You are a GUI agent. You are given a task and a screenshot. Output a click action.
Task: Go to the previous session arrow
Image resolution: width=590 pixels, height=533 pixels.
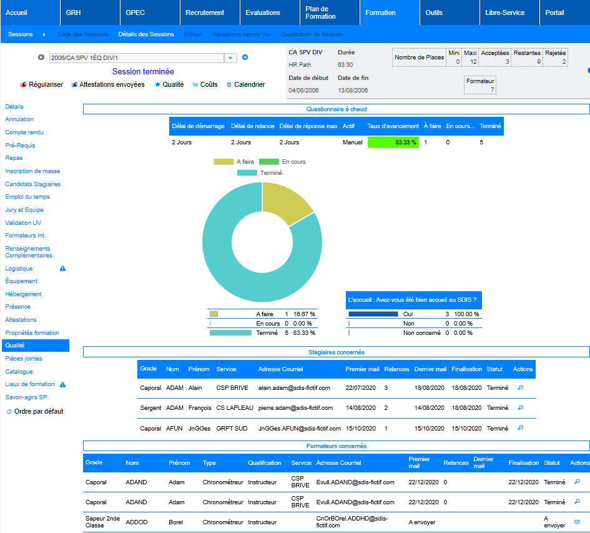[x=41, y=57]
